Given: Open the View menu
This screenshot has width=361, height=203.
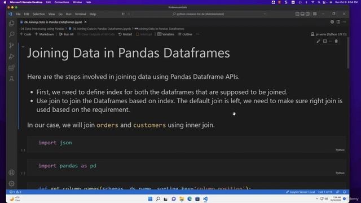Looking at the screenshot, I should [x=51, y=14].
